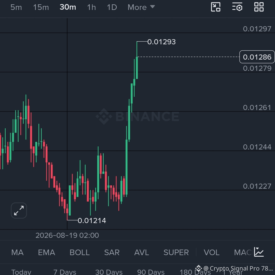
Task: Tap the 0.01244 price axis label
Action: point(257,147)
